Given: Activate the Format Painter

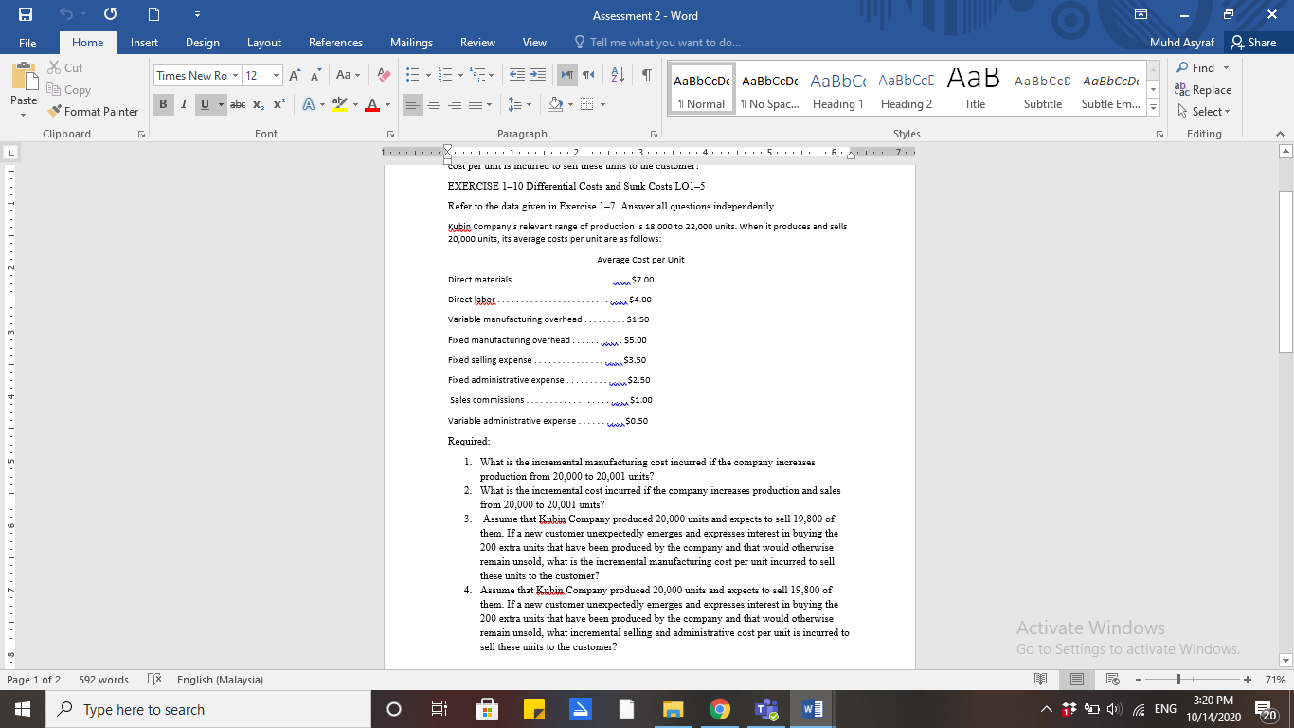Looking at the screenshot, I should pos(92,111).
